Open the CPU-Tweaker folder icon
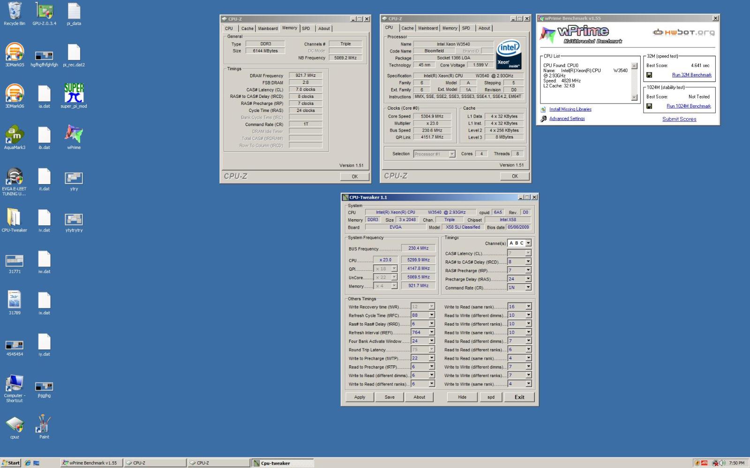750x468 pixels. click(x=15, y=220)
